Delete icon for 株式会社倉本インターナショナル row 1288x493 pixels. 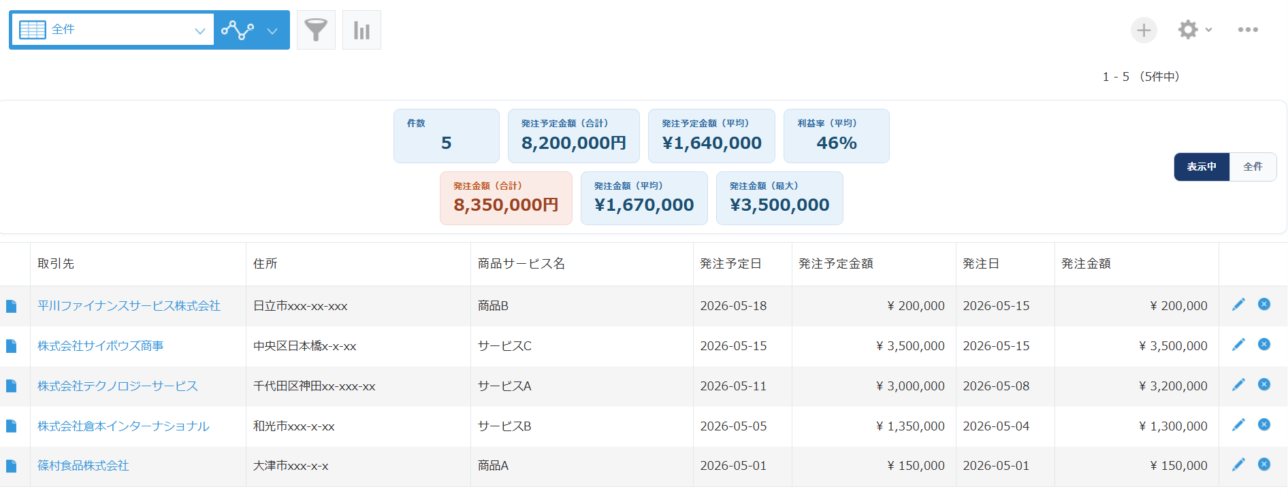click(1264, 424)
